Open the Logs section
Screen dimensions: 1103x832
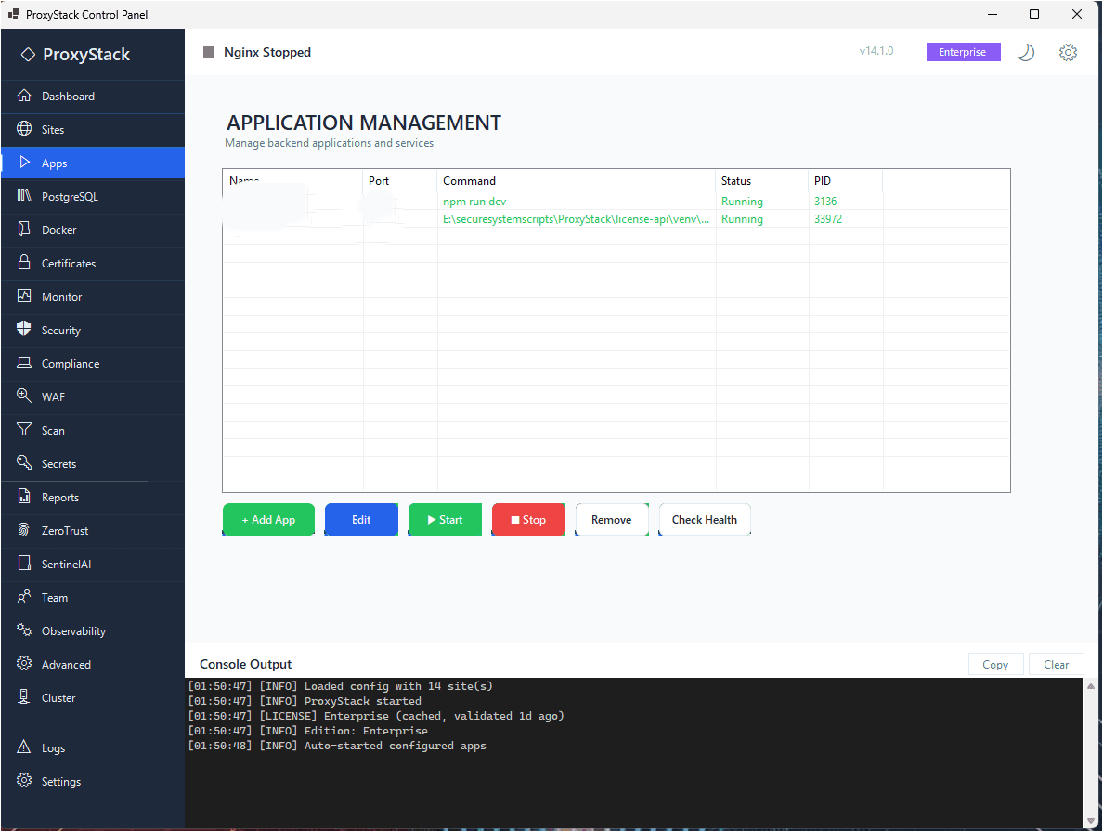pos(54,747)
